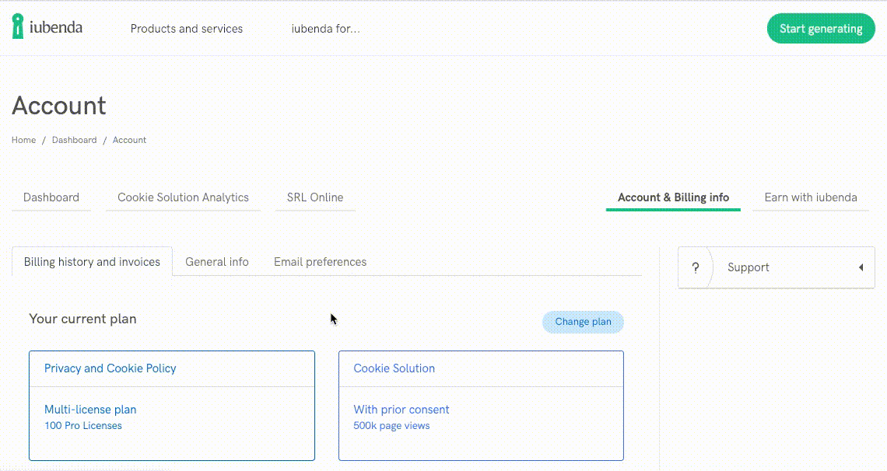Select the Billing history and invoices tab
Image resolution: width=887 pixels, height=471 pixels.
(x=91, y=262)
